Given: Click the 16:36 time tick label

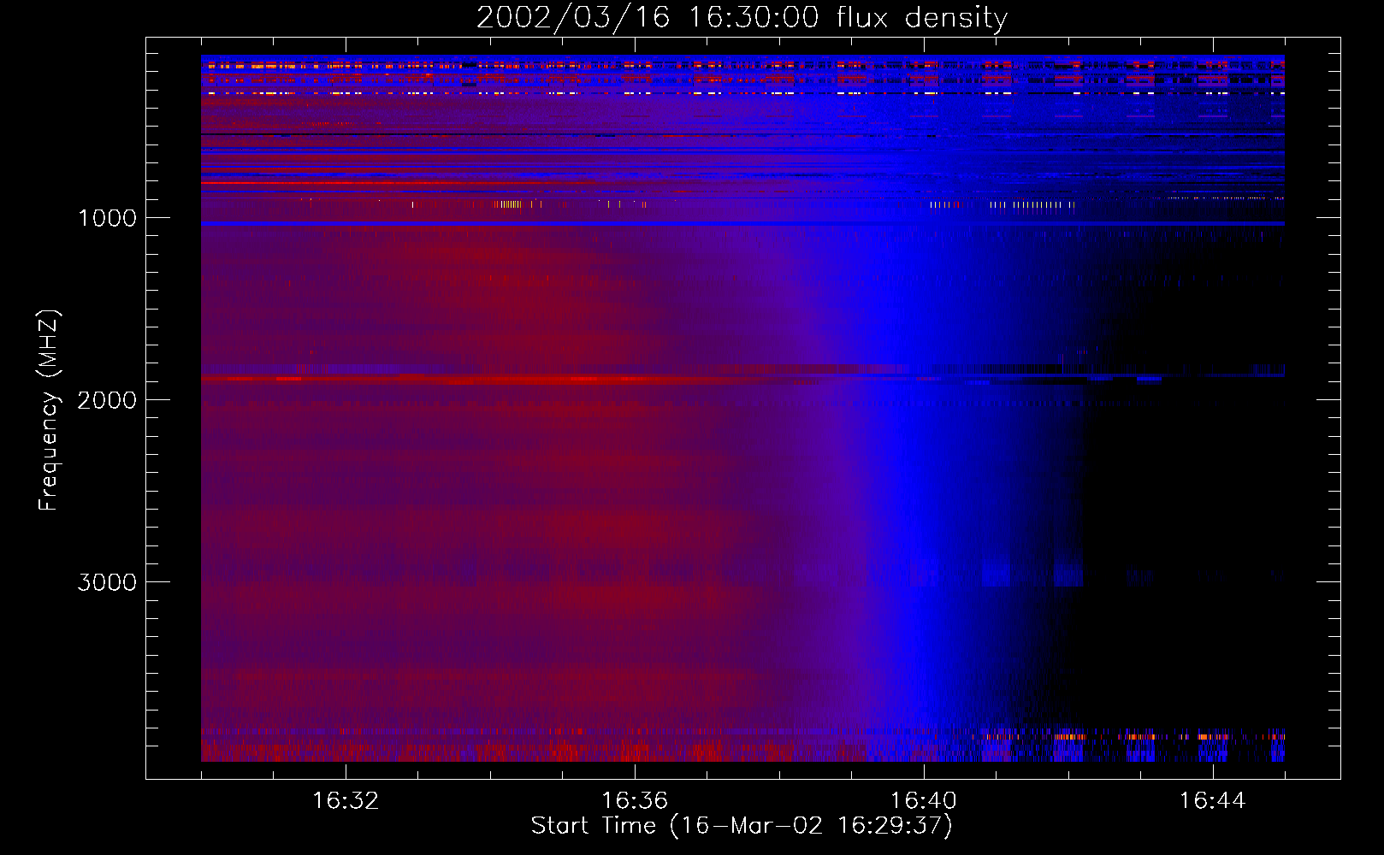Looking at the screenshot, I should (635, 801).
